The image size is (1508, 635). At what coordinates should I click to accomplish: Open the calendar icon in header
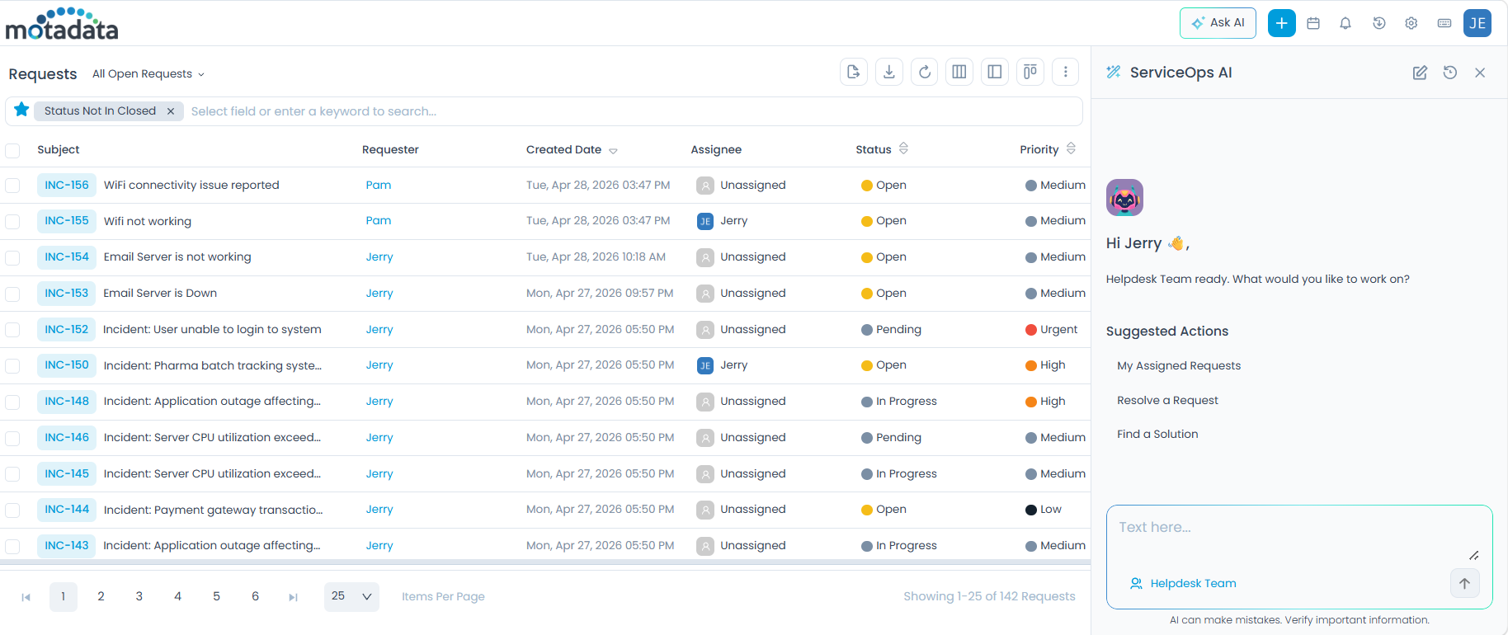pos(1313,23)
